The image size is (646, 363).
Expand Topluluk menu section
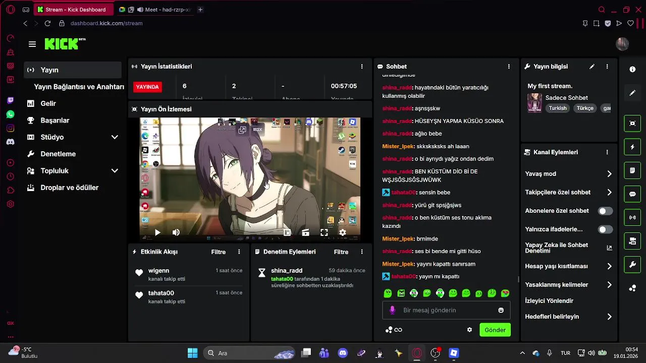115,171
